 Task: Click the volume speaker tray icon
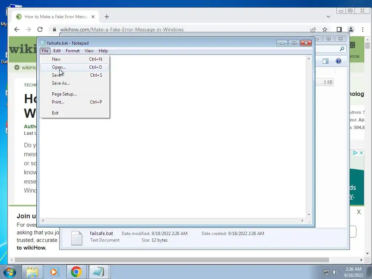pyautogui.click(x=335, y=272)
